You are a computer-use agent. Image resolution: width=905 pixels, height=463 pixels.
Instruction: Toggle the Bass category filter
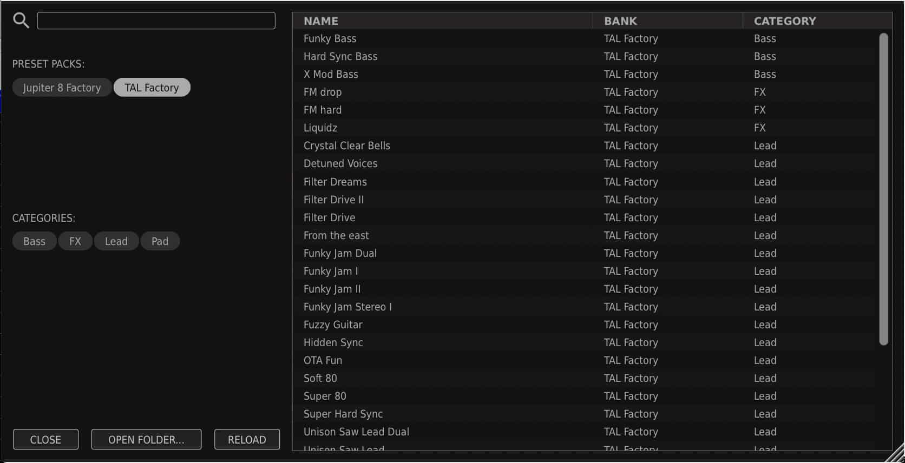pyautogui.click(x=34, y=241)
